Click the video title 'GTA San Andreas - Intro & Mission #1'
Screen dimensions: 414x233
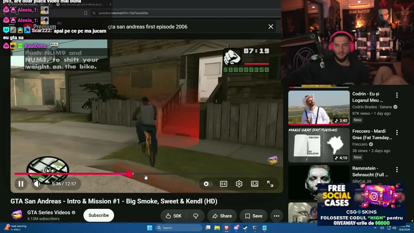[x=114, y=201]
